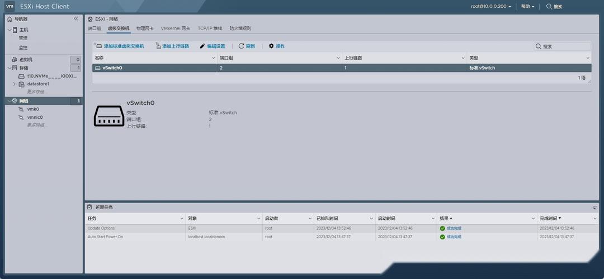604x279 pixels.
Task: Click the vmnic0 network adapter icon
Action: 21,117
